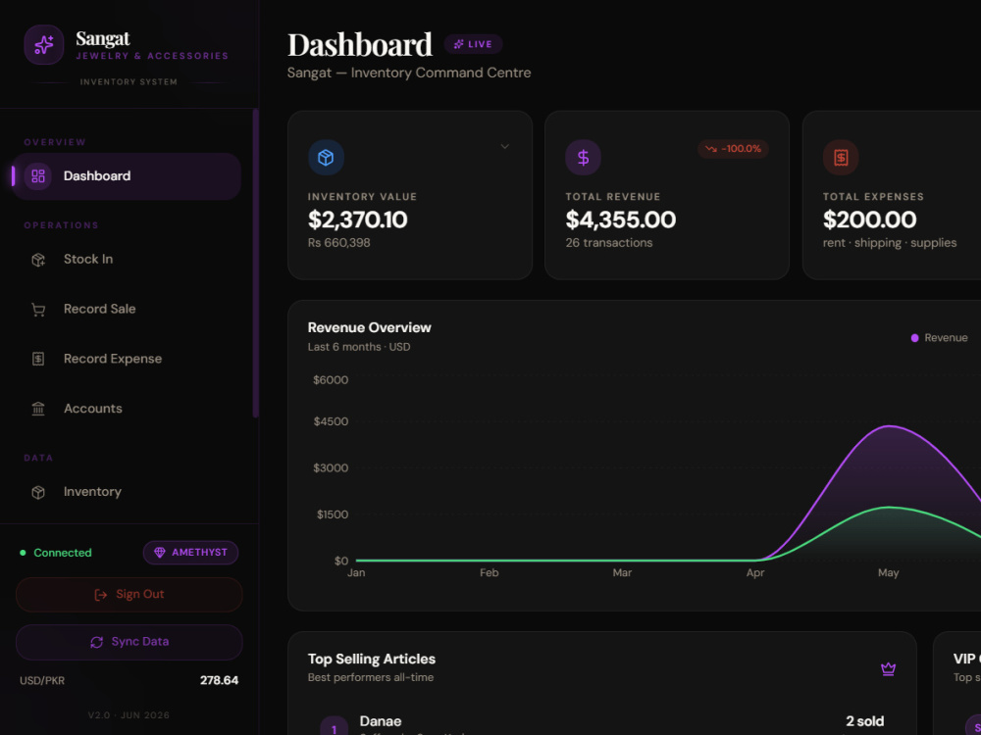This screenshot has width=981, height=735.
Task: Click the AMETHYST theme badge
Action: [x=191, y=553]
